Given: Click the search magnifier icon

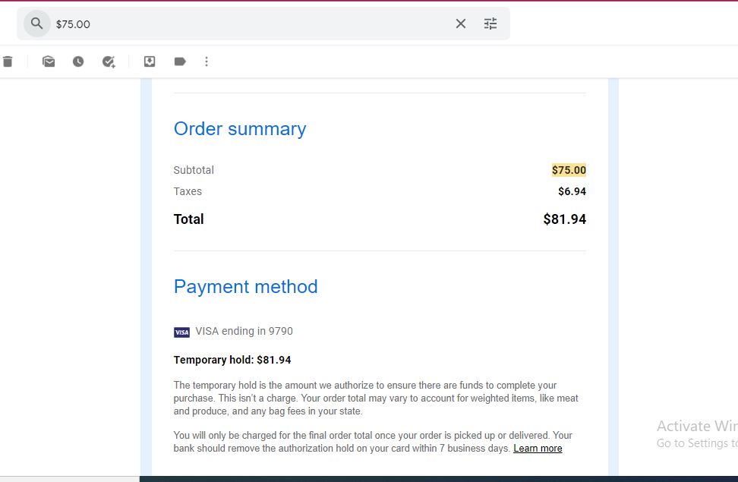Looking at the screenshot, I should click(x=36, y=24).
